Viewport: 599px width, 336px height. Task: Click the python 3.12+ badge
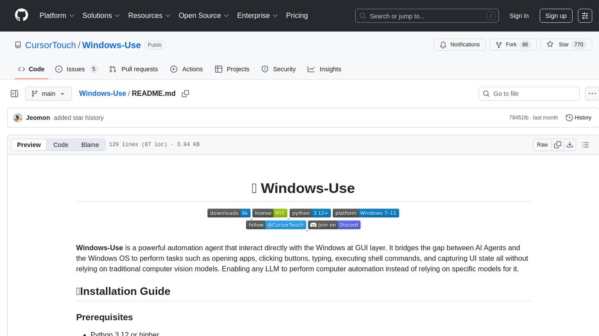(310, 213)
